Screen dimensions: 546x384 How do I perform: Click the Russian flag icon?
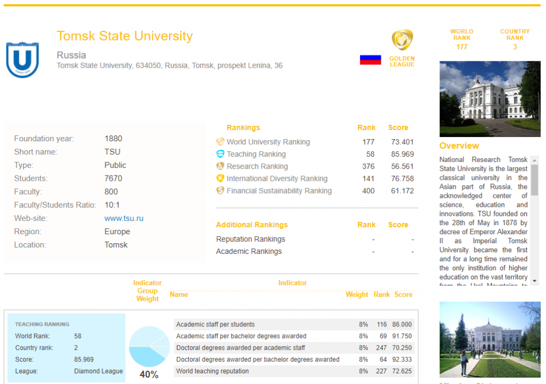click(x=370, y=60)
